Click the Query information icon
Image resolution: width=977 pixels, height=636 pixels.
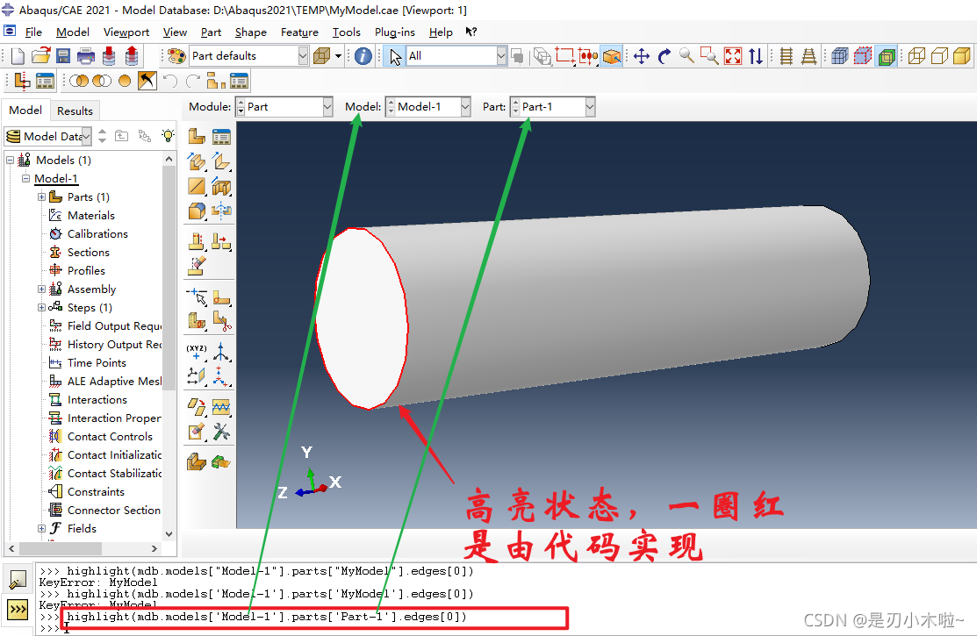point(363,56)
